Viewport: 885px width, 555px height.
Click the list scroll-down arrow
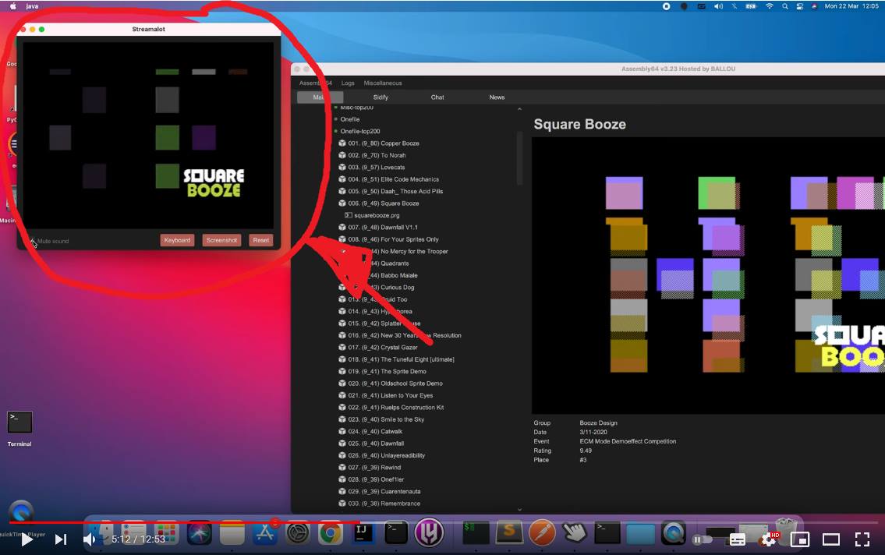click(519, 509)
